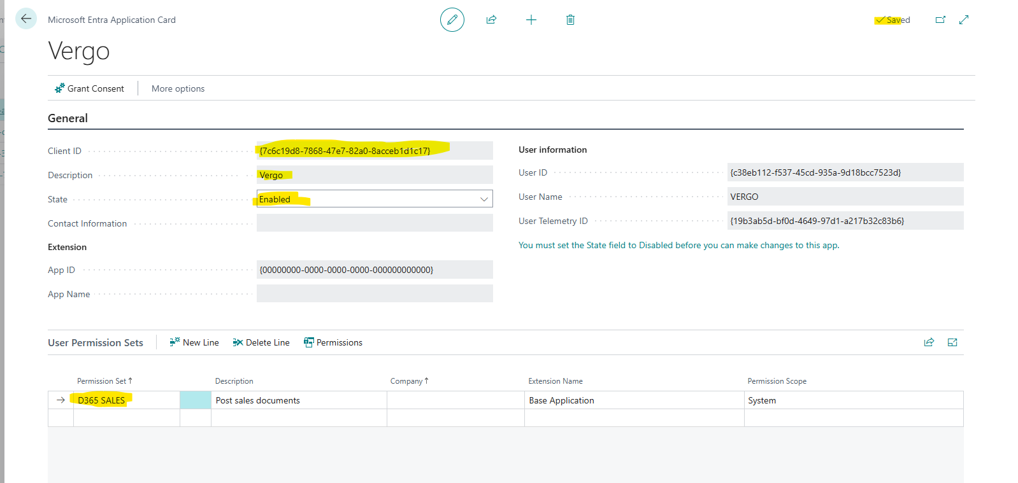This screenshot has width=1018, height=483.
Task: Click the pencil edit icon
Action: (452, 20)
